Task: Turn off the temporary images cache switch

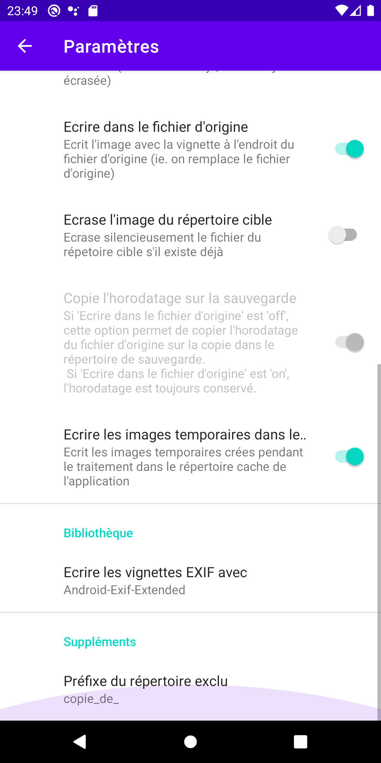Action: 349,457
